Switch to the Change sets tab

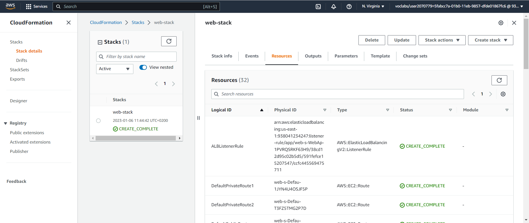click(415, 56)
